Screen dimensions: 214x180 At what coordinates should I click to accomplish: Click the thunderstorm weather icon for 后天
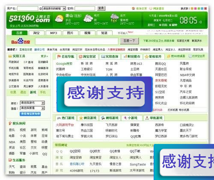[x=115, y=18]
